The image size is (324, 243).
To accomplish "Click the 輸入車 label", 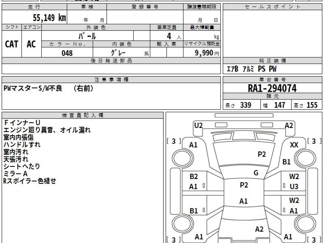I will click(x=167, y=44).
